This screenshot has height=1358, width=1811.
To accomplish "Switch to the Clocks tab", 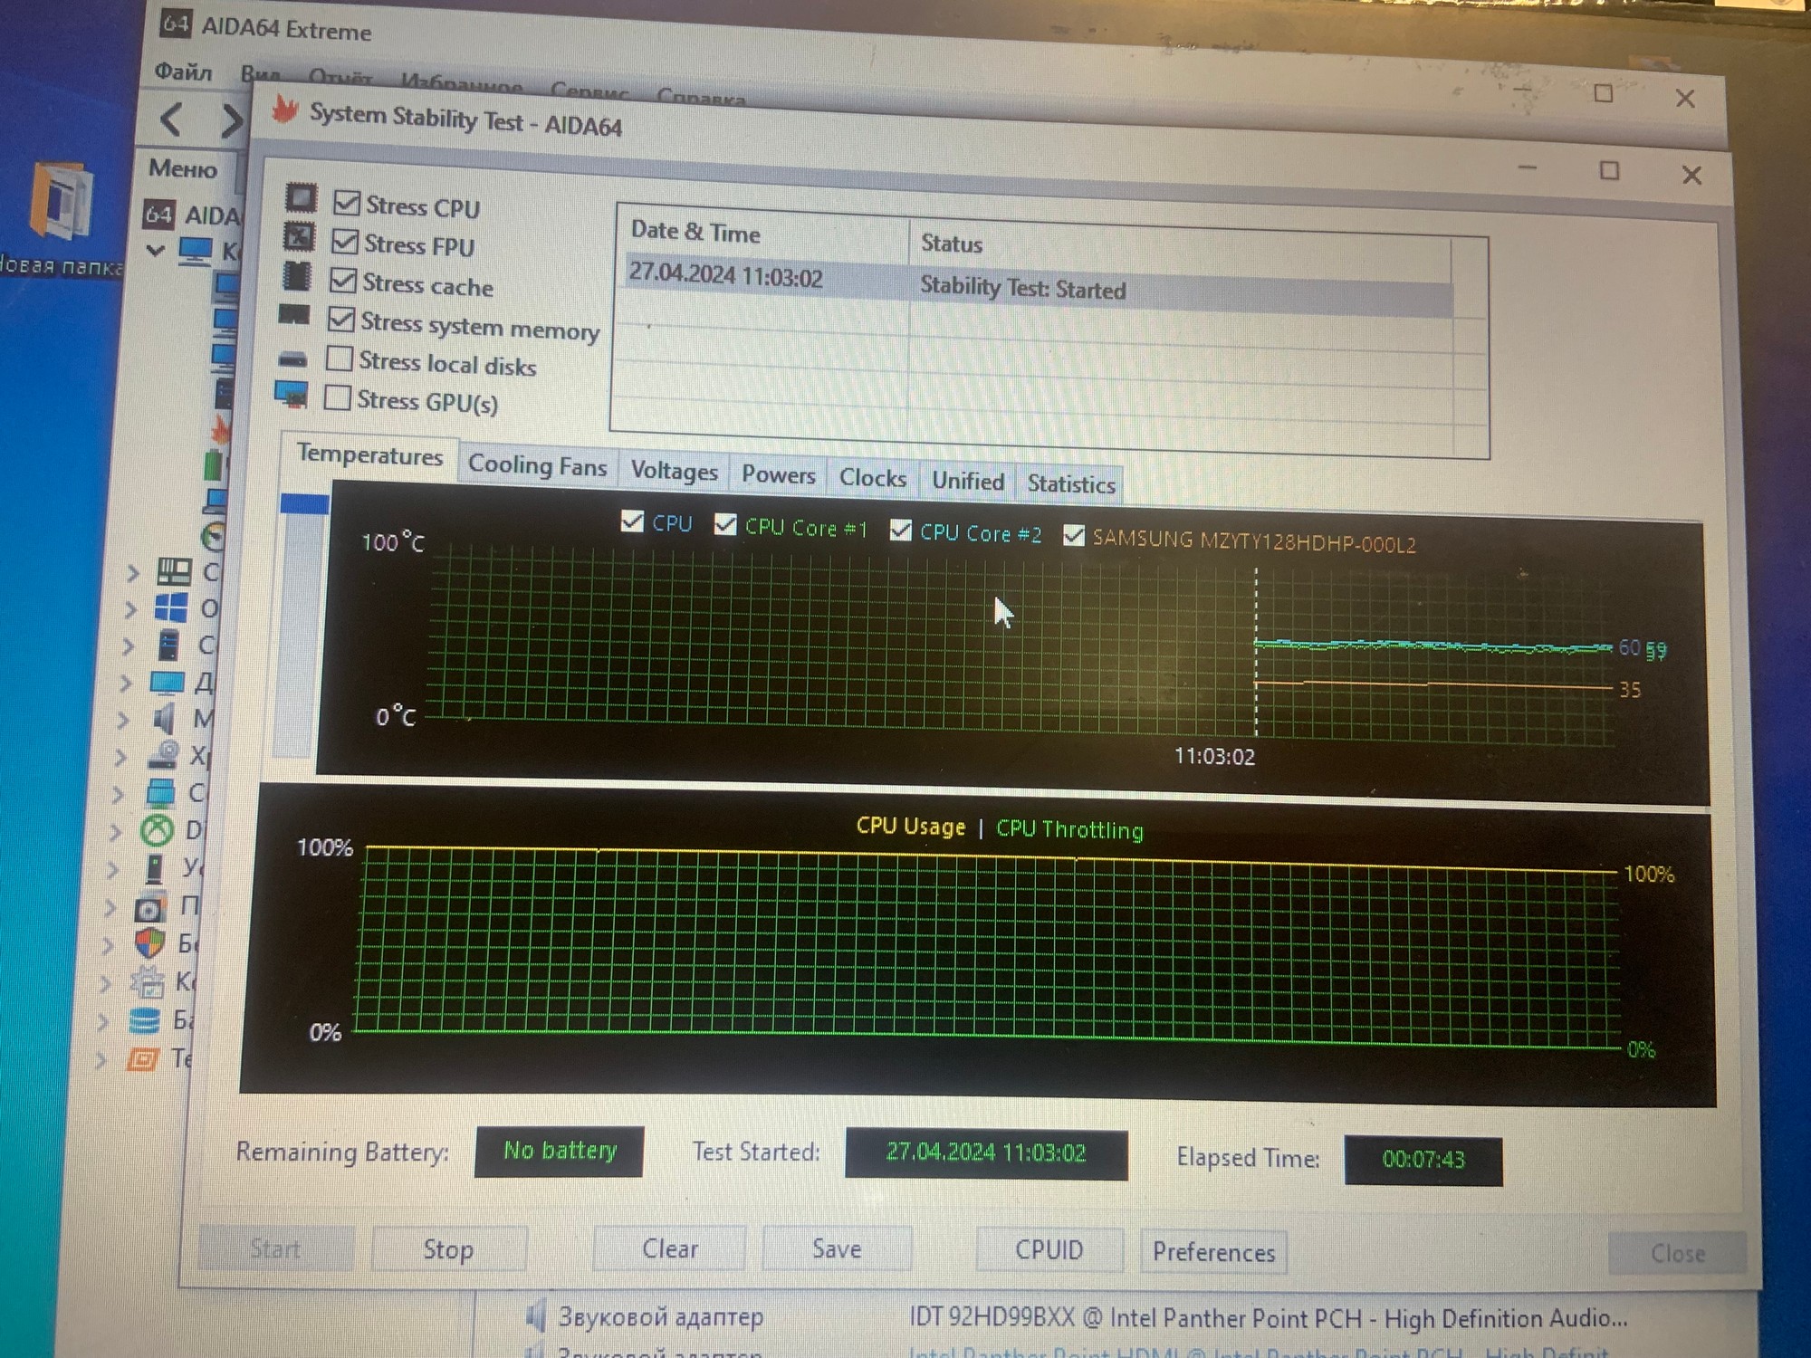I will click(872, 478).
